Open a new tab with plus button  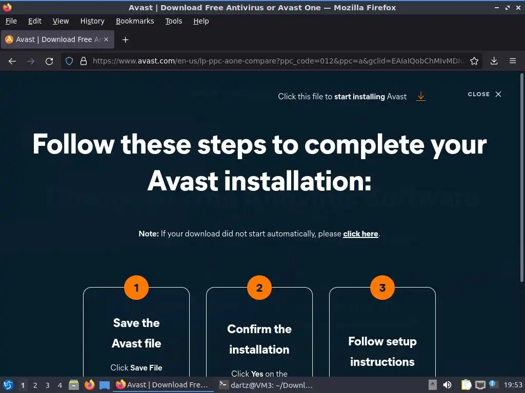click(125, 40)
